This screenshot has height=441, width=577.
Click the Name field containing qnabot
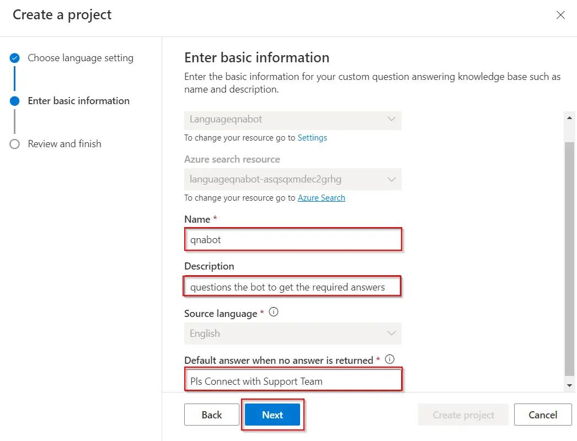292,240
